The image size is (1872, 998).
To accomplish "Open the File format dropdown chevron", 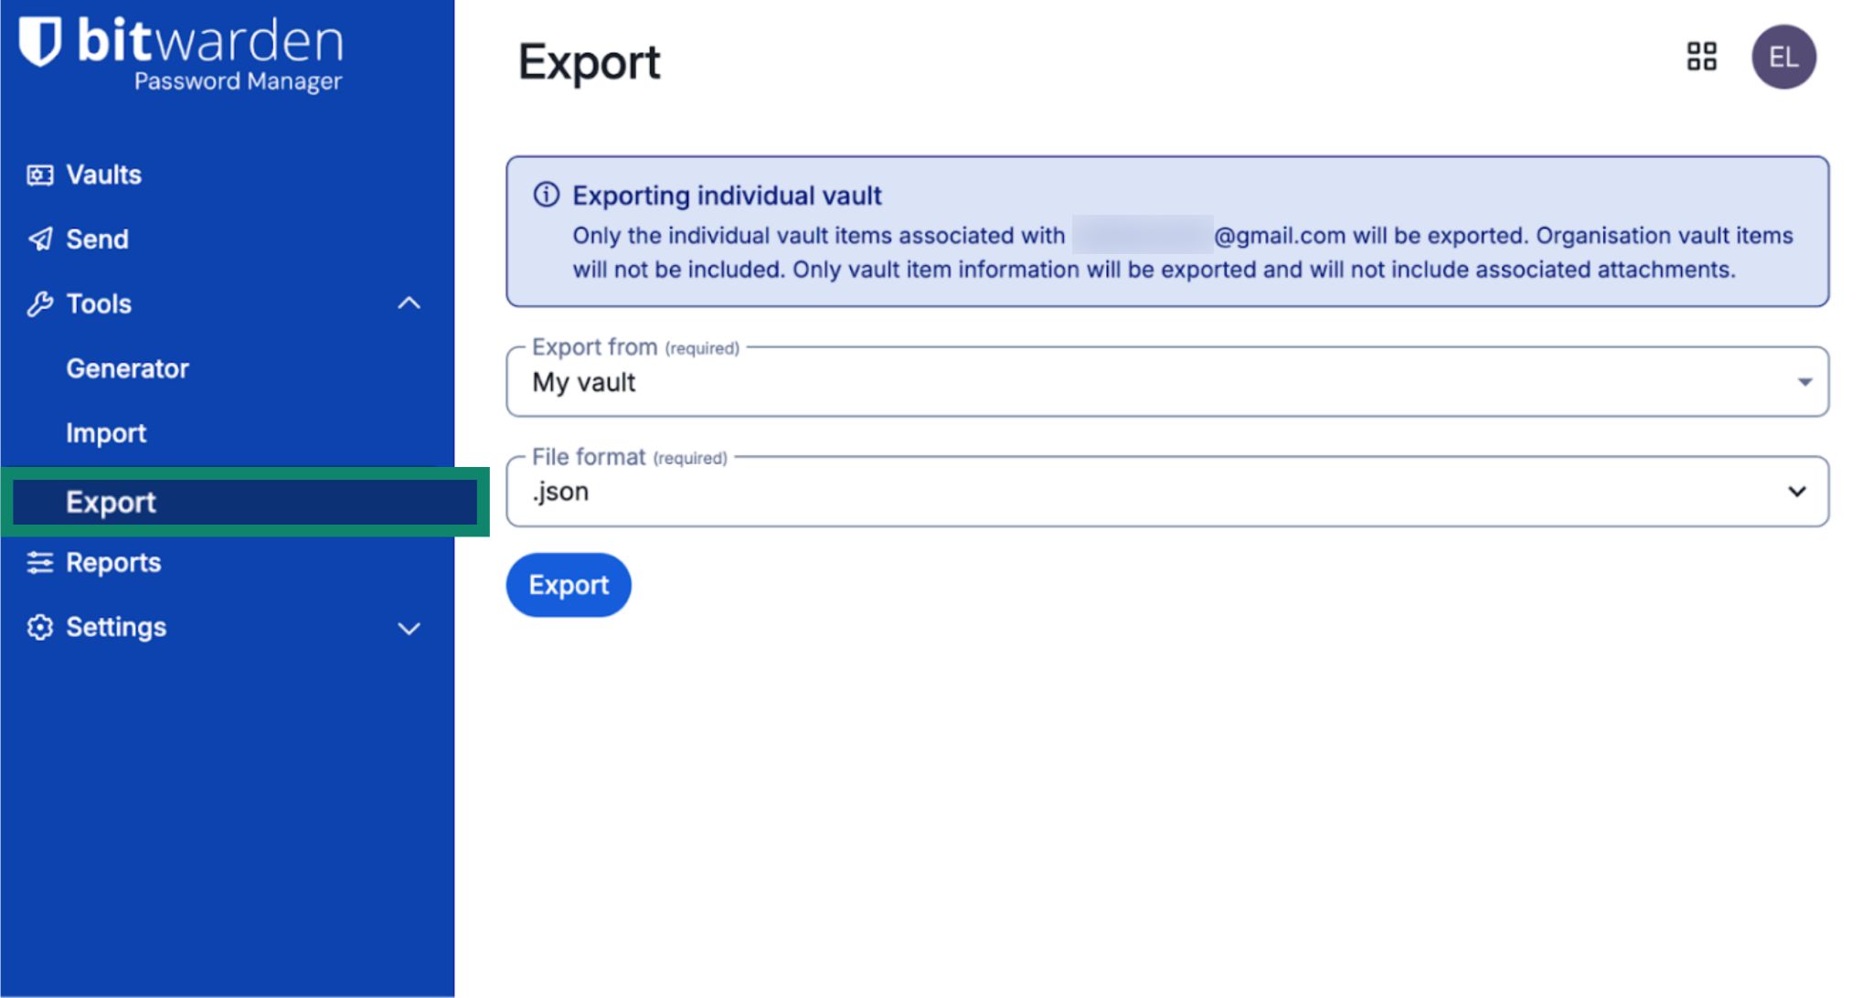I will (1797, 492).
